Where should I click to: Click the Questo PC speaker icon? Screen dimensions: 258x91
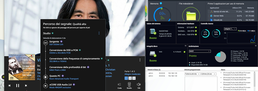46,77
